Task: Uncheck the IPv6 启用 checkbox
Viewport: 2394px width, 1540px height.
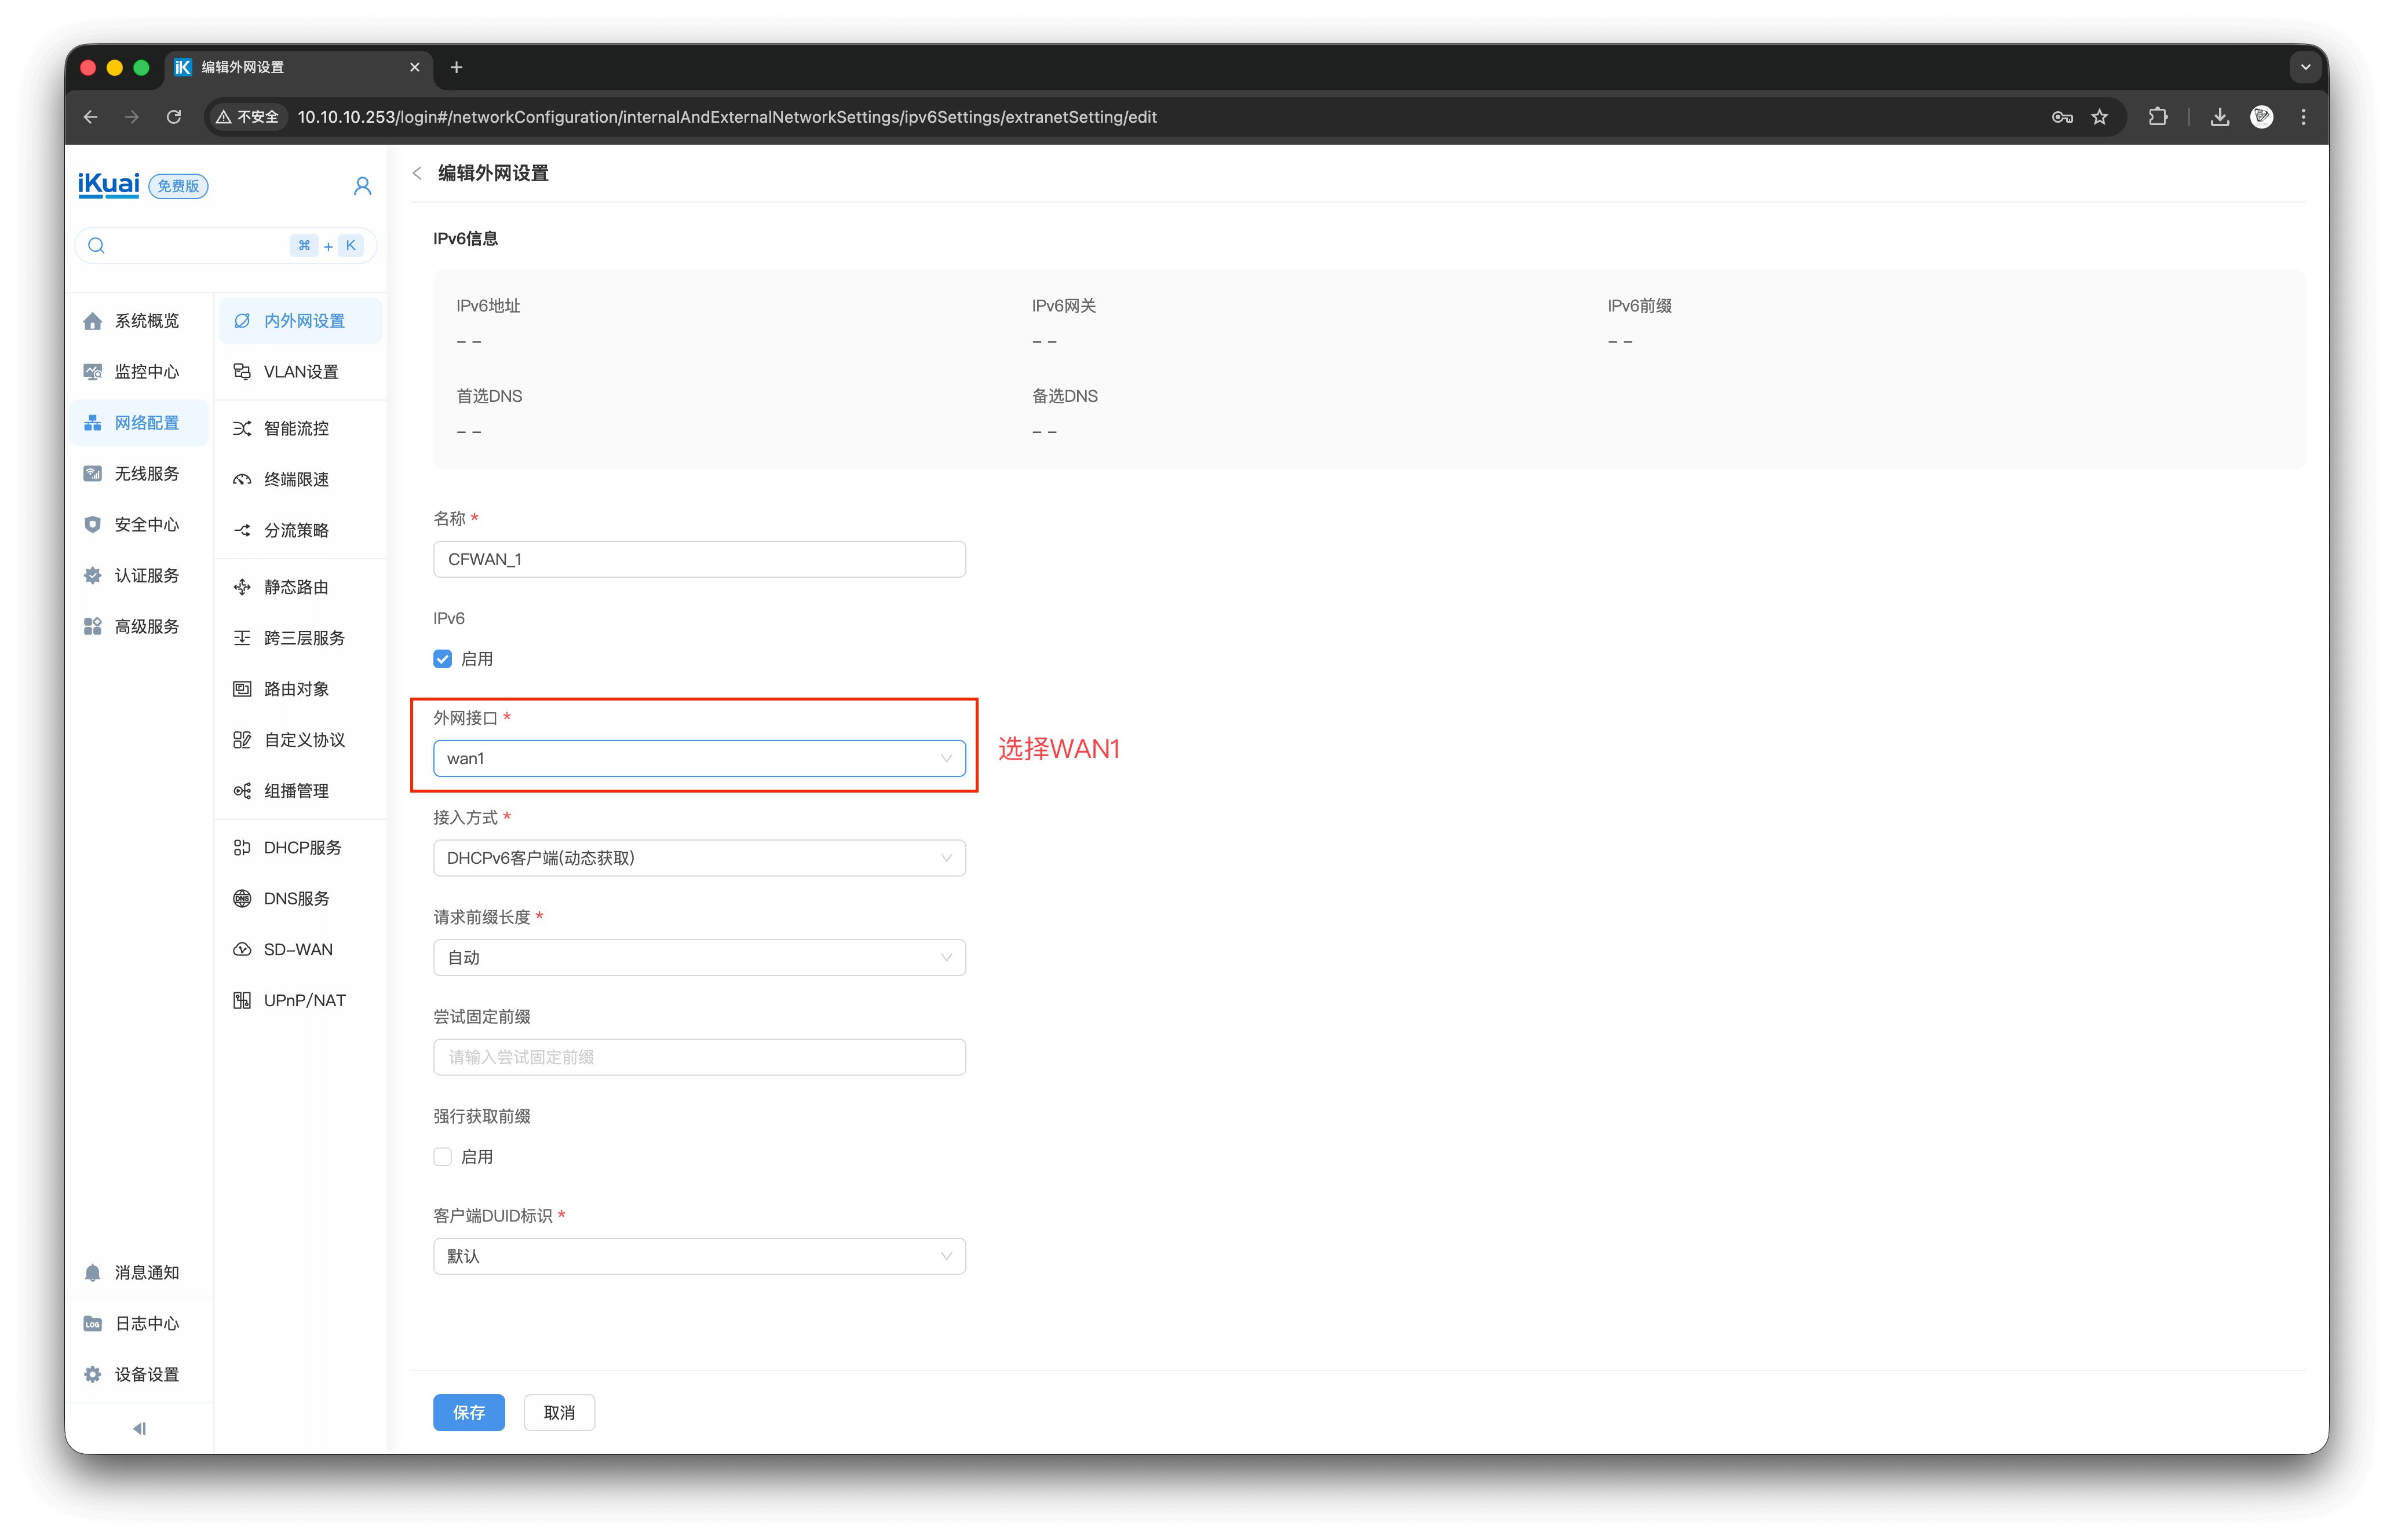Action: coord(443,659)
